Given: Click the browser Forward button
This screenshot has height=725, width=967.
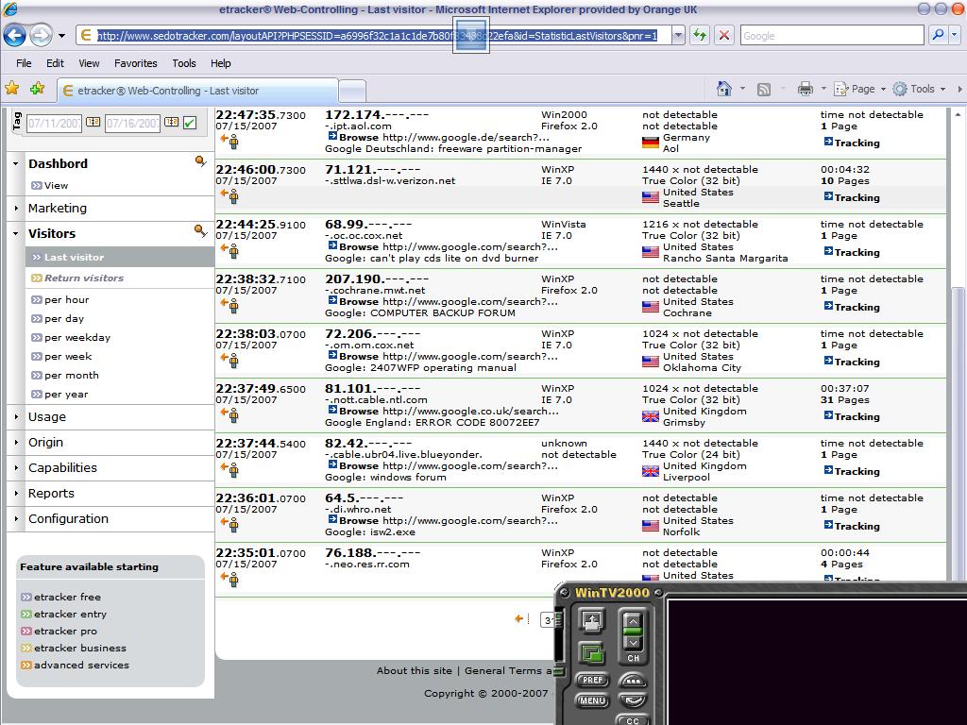Looking at the screenshot, I should 41,35.
